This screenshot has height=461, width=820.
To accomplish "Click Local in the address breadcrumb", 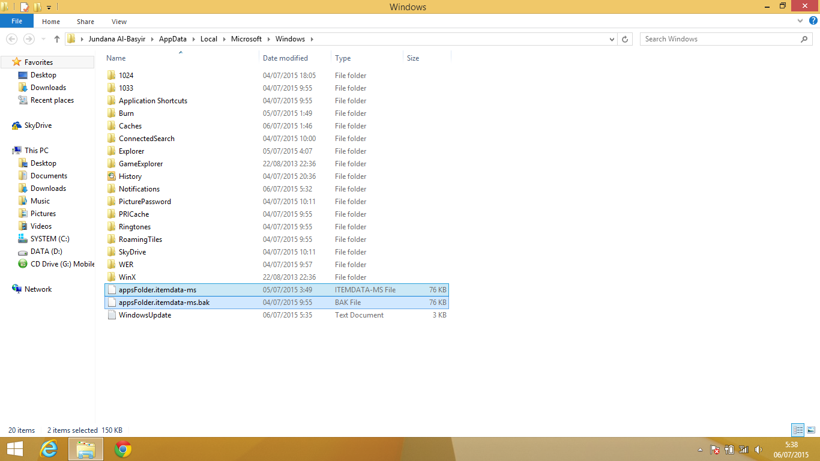I will (209, 39).
